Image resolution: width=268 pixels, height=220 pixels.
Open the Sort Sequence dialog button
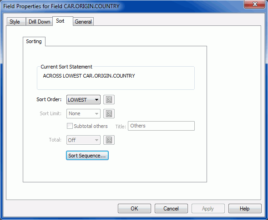(87, 156)
